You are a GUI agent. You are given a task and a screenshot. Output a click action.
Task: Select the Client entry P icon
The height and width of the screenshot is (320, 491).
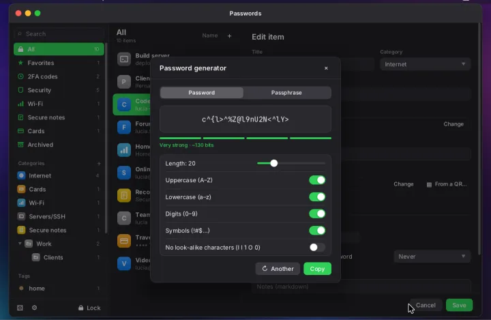point(124,82)
